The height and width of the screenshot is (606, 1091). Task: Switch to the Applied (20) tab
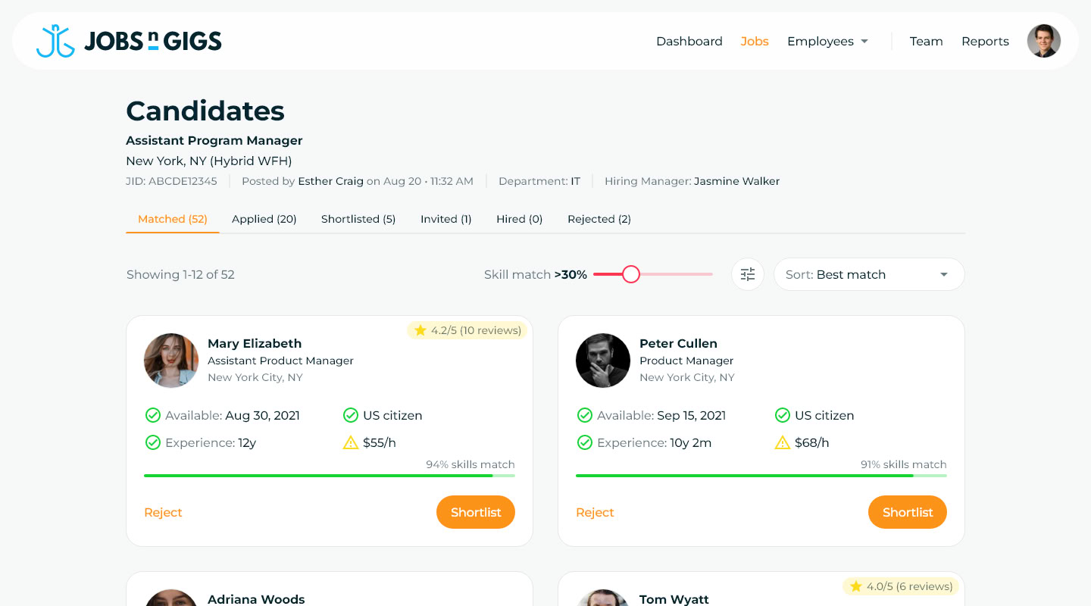coord(264,219)
